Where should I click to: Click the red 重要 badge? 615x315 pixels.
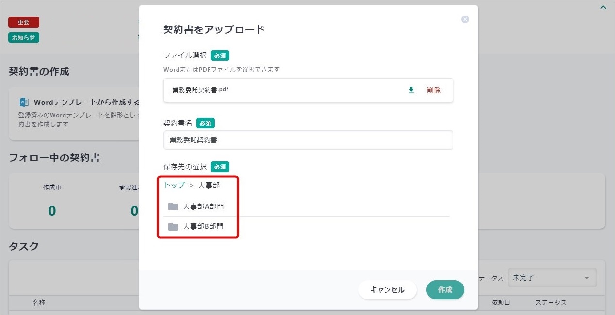click(24, 22)
